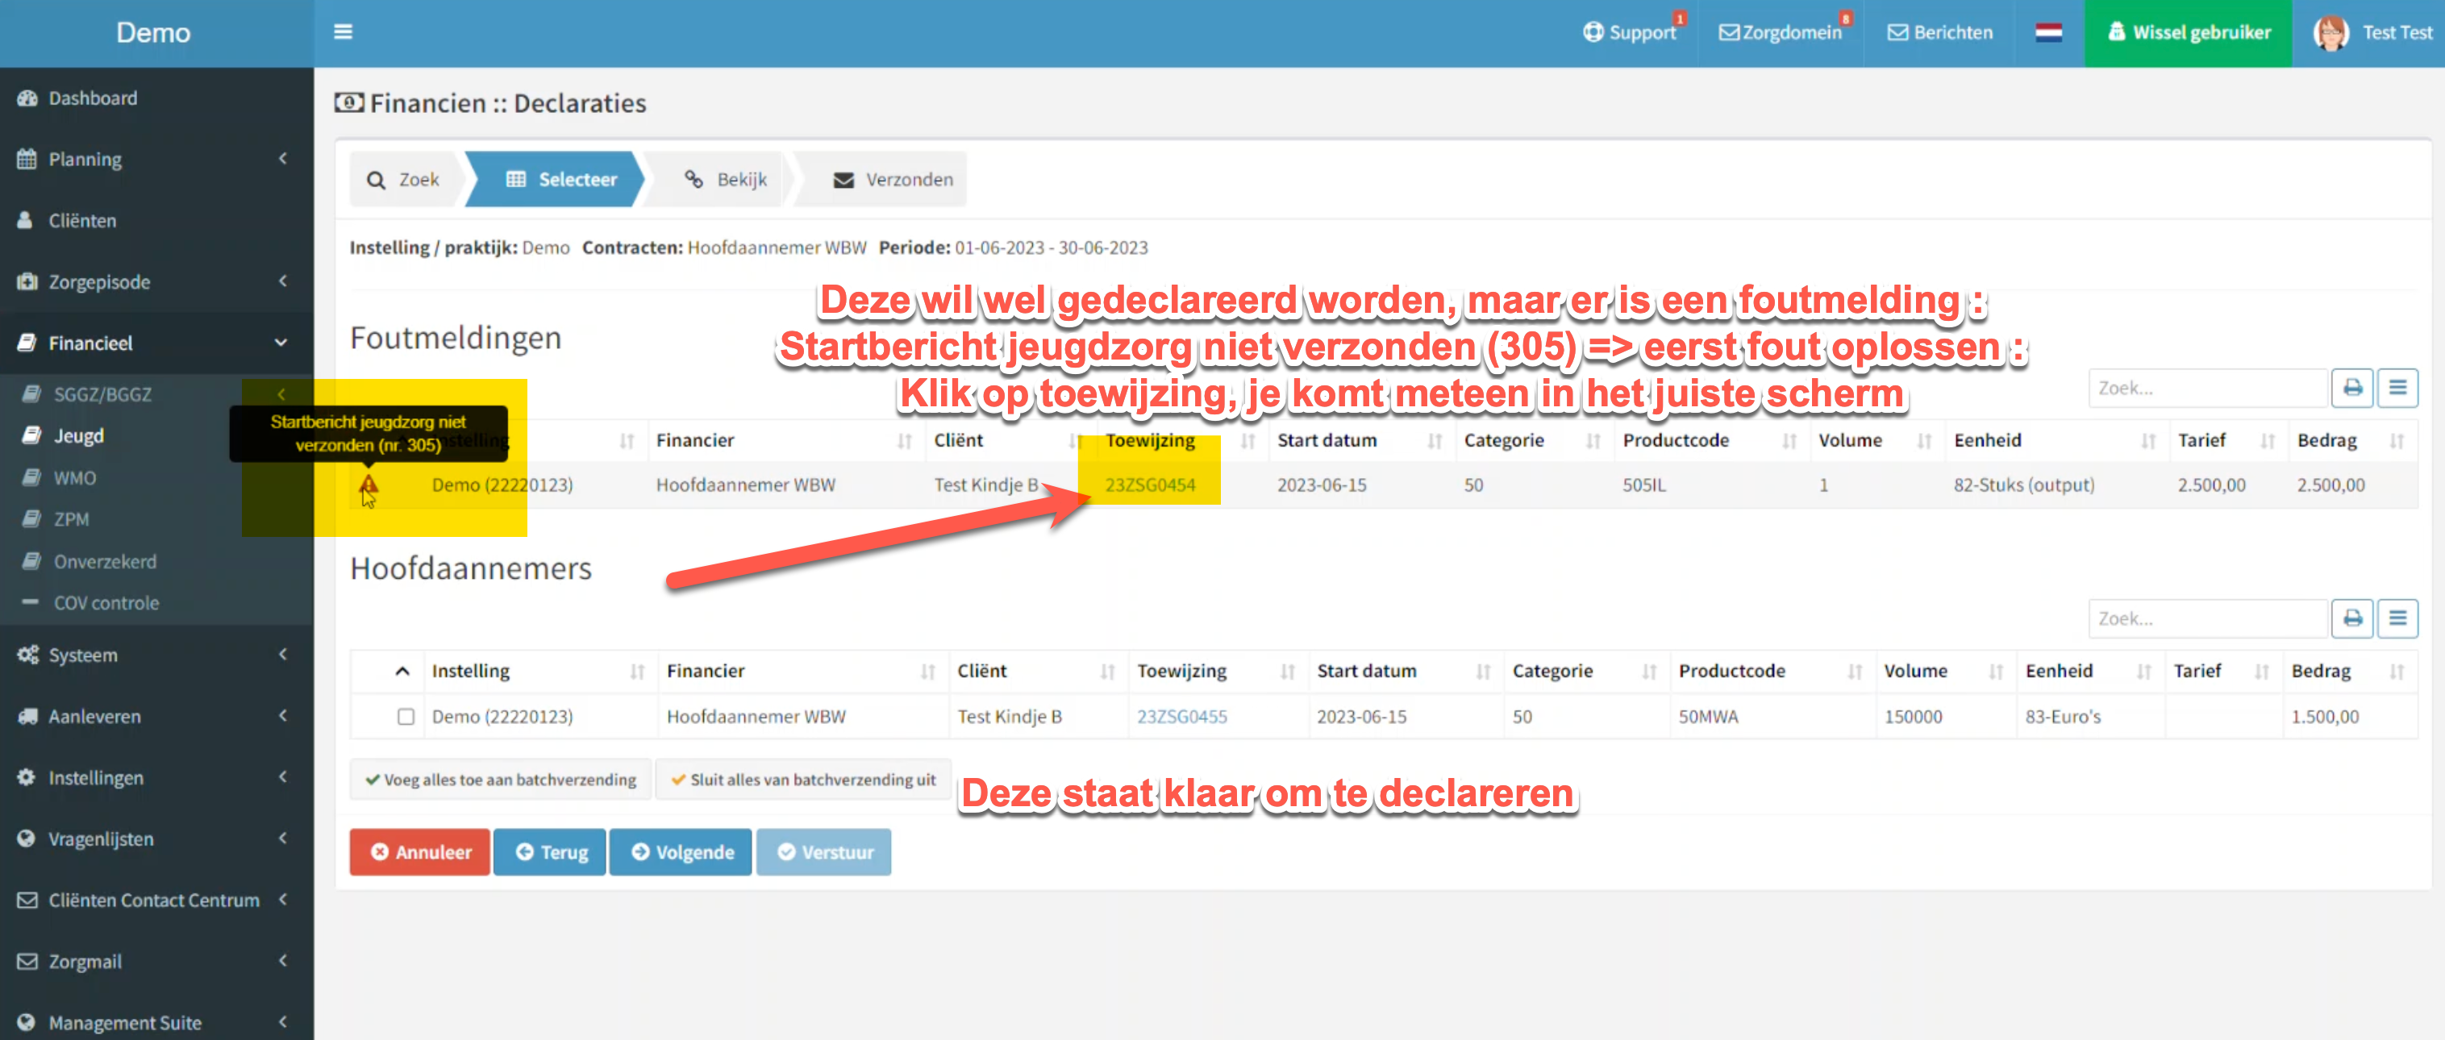This screenshot has width=2445, height=1040.
Task: Open Support notifications
Action: pyautogui.click(x=1630, y=32)
